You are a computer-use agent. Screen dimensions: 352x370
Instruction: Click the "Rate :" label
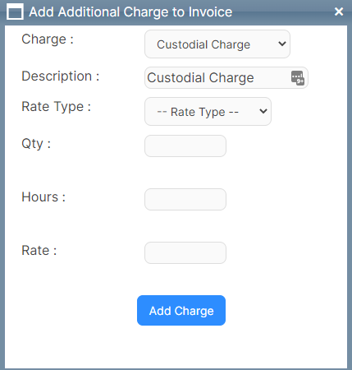pyautogui.click(x=39, y=251)
